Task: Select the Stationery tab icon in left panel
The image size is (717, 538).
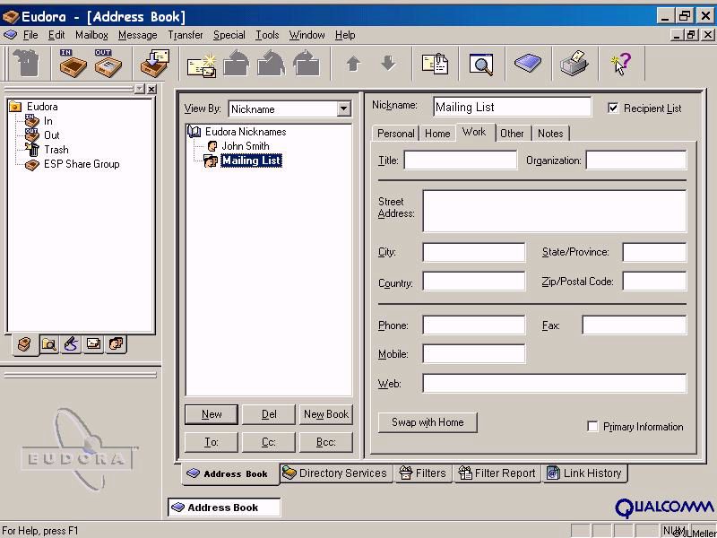Action: 94,343
